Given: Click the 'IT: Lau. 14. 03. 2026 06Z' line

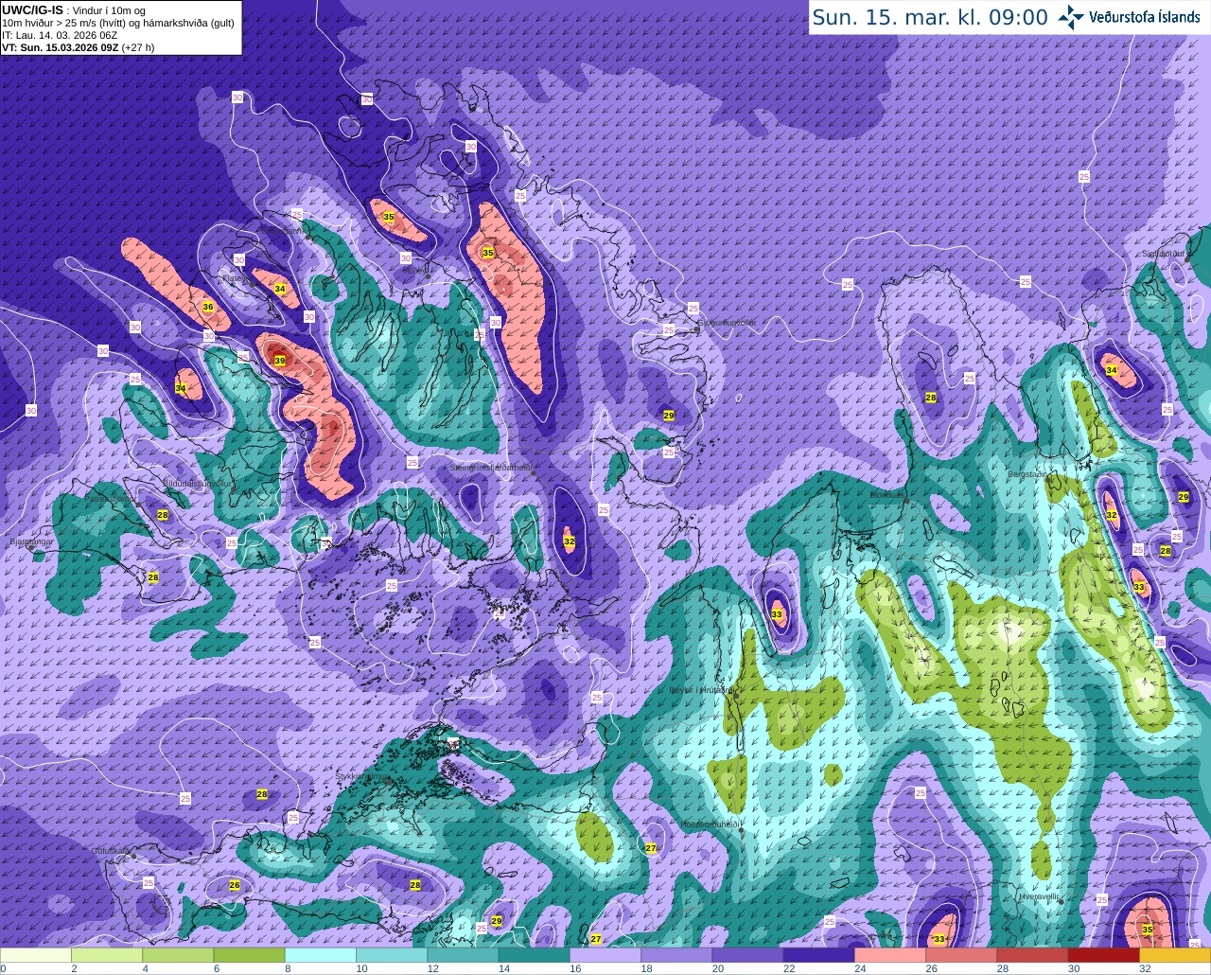Looking at the screenshot, I should point(60,35).
